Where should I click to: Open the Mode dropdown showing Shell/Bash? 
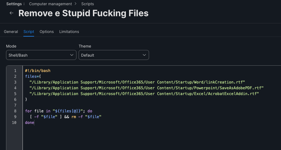pos(41,55)
